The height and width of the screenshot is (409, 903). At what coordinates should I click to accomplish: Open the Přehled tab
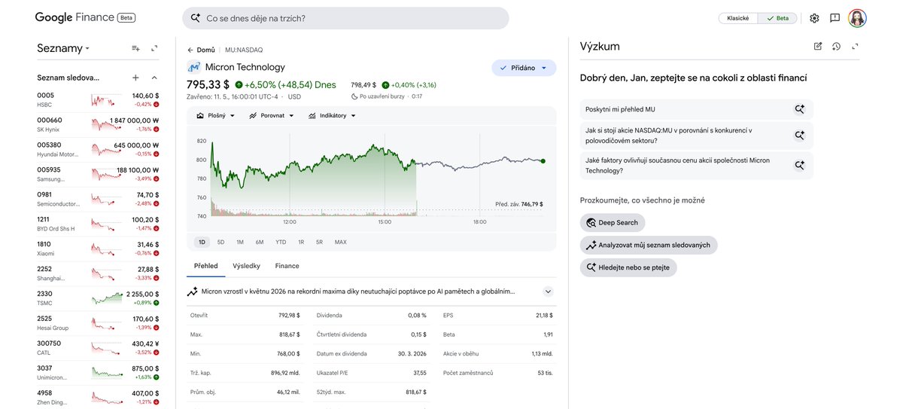(x=206, y=266)
